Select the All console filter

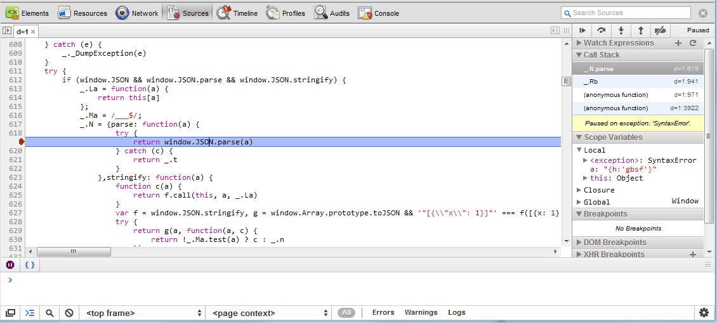tap(346, 312)
